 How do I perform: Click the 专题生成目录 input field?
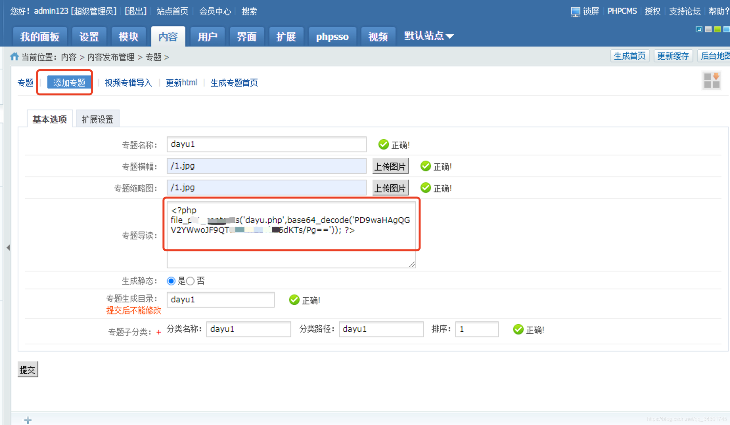click(220, 300)
